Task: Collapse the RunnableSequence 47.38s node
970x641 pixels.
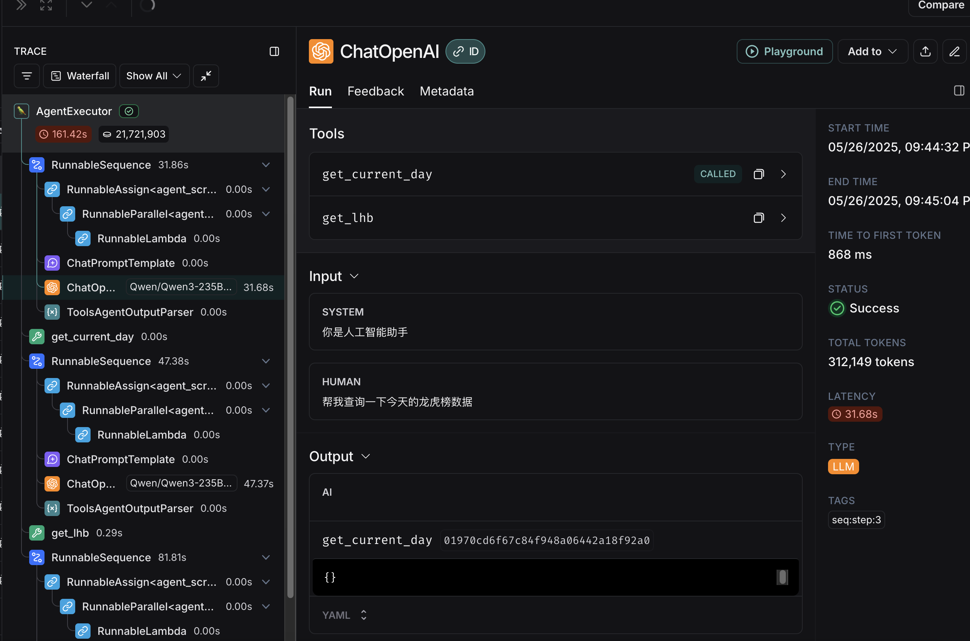Action: pos(266,361)
